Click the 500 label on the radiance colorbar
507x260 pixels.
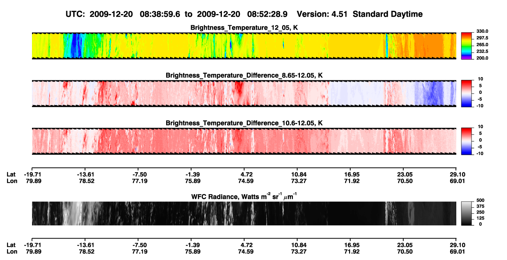tap(481, 200)
